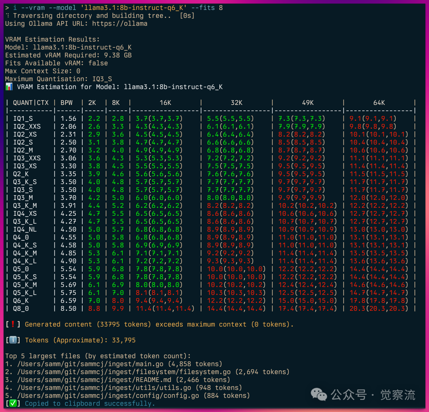Click the bar chart emoji icon
The image size is (429, 412).
coord(9,87)
